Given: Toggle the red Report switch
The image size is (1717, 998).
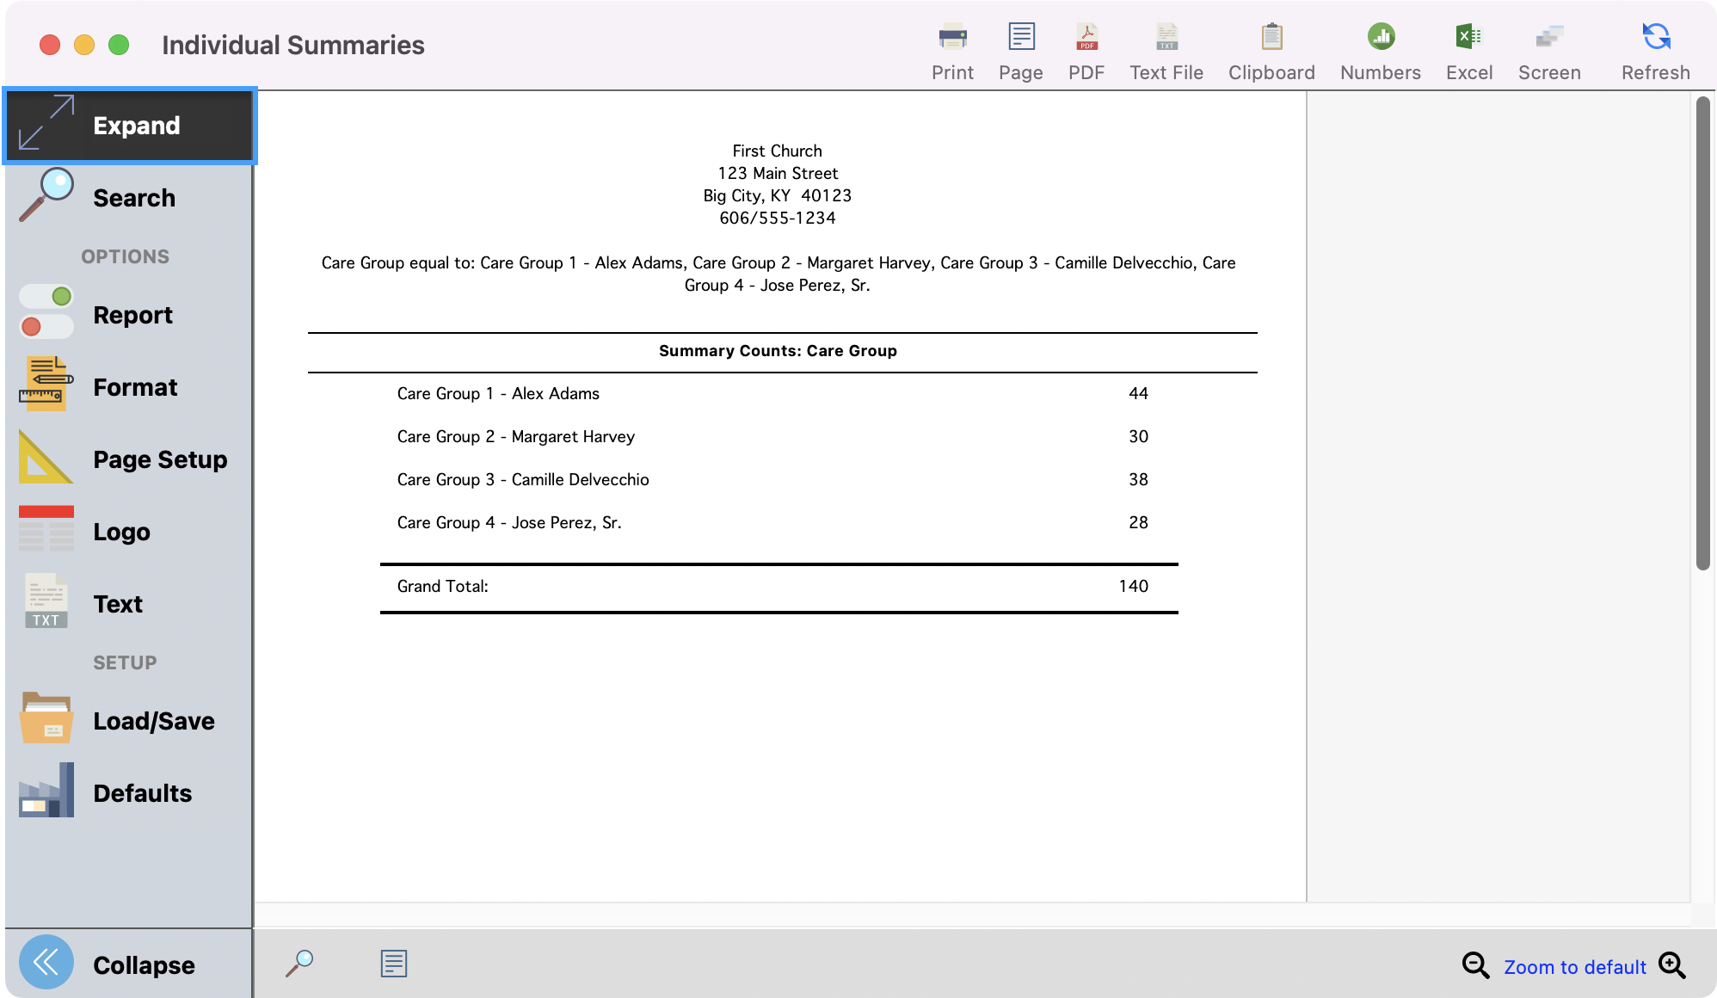Looking at the screenshot, I should tap(46, 327).
